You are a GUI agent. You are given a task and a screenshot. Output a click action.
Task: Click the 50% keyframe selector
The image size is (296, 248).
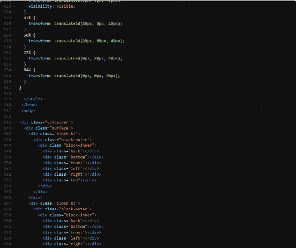pos(27,35)
